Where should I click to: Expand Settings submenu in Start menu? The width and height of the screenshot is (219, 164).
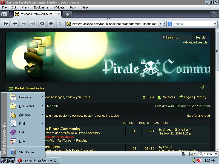26,115
